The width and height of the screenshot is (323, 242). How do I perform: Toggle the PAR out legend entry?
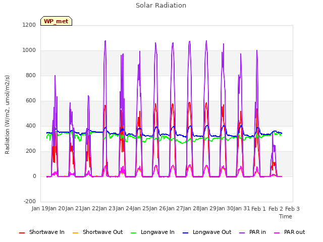289,232
